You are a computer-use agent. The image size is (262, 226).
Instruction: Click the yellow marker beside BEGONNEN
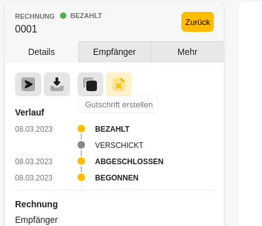[x=81, y=177]
